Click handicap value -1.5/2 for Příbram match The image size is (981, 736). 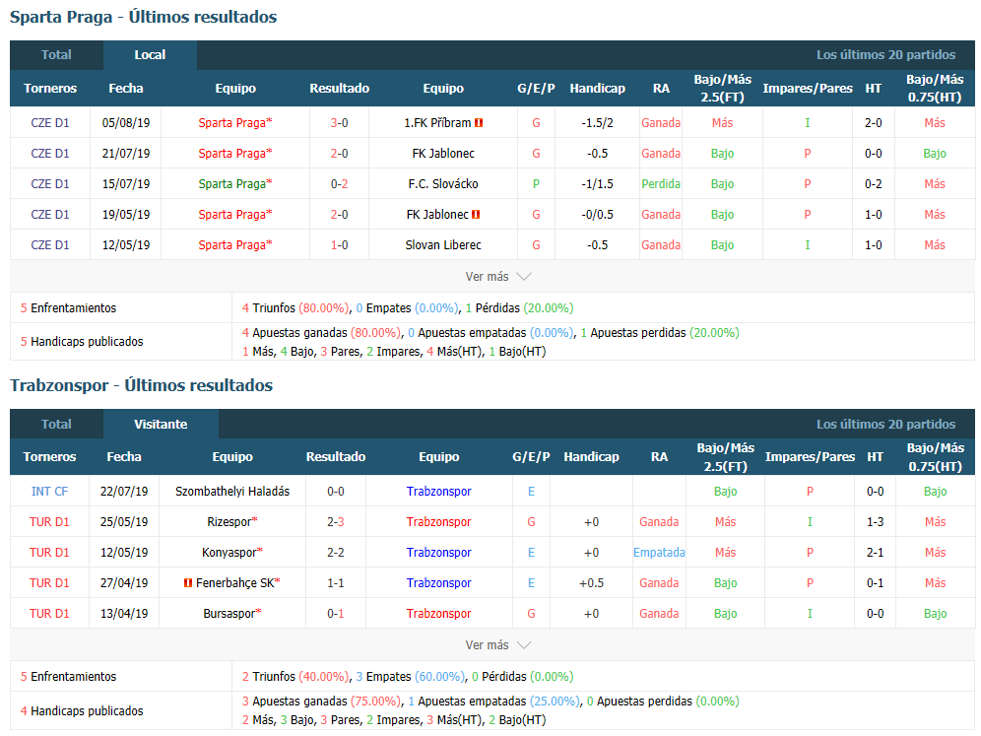pos(597,122)
